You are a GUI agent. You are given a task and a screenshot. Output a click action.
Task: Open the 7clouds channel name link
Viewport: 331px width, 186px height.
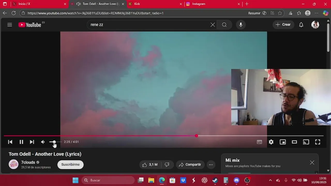tap(28, 162)
